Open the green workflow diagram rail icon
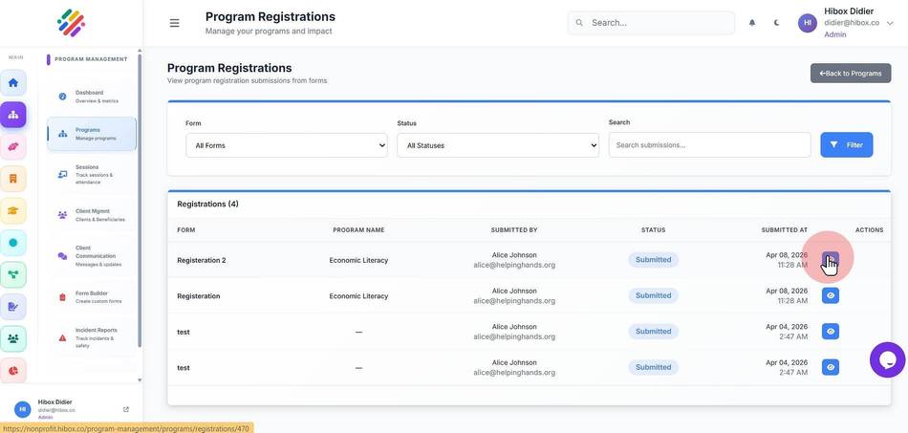Image resolution: width=908 pixels, height=433 pixels. (x=12, y=274)
